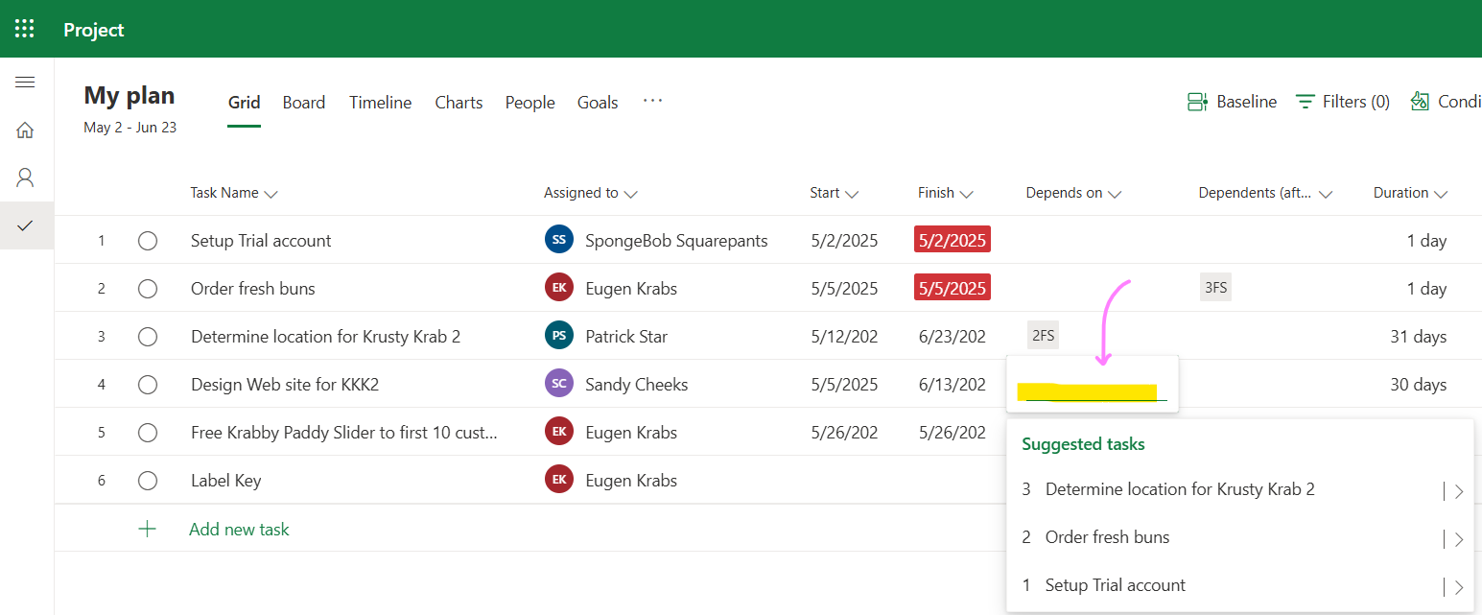
Task: Click Sandy Cheeks SC avatar
Action: coord(559,384)
